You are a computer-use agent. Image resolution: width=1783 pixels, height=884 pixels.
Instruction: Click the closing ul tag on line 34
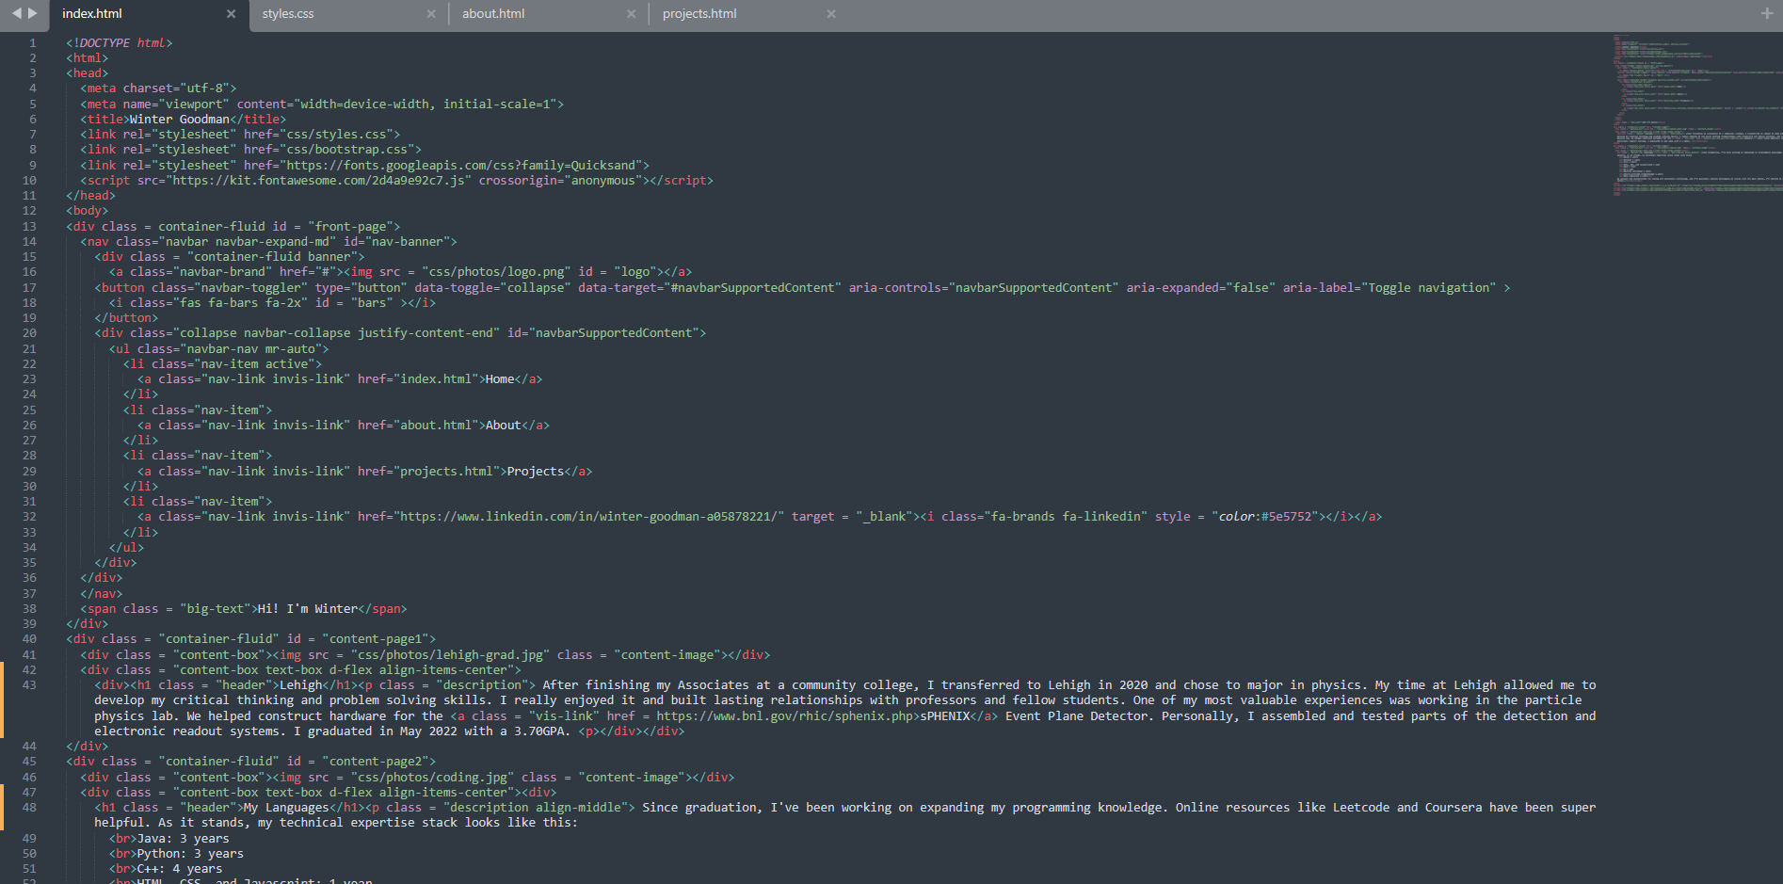(x=127, y=548)
